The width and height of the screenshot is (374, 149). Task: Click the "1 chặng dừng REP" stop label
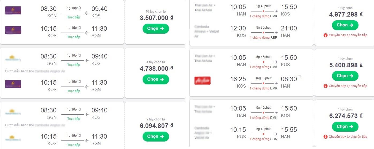point(263,38)
